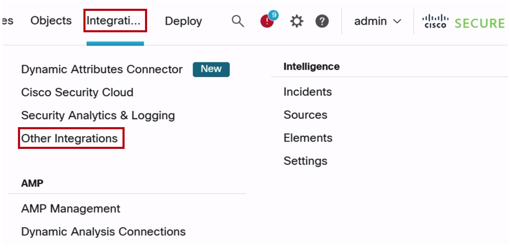Viewport: 510px width, 249px height.
Task: Open AMP Management
Action: coord(71,209)
